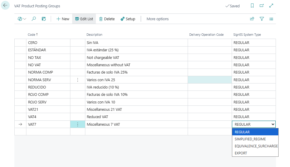The height and width of the screenshot is (167, 290).
Task: Pick EQUIVALENCE_SURCHARGE in the list
Action: pos(255,146)
